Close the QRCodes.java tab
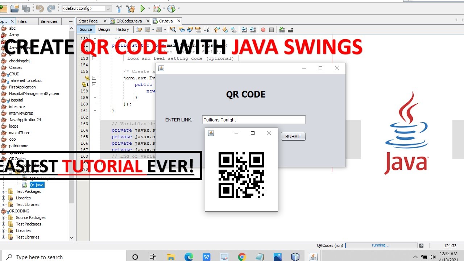This screenshot has width=464, height=261. [147, 21]
